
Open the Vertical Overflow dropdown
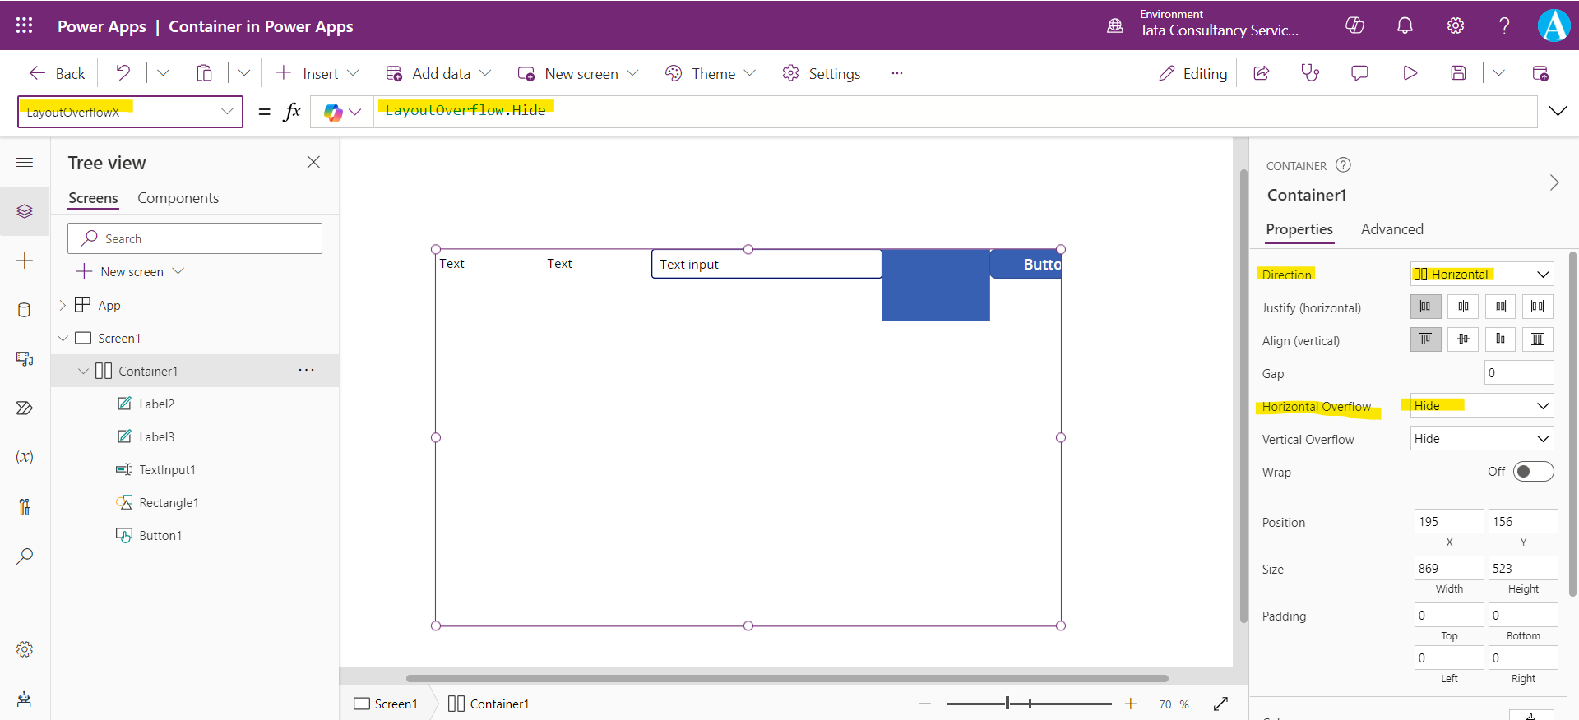pyautogui.click(x=1481, y=439)
